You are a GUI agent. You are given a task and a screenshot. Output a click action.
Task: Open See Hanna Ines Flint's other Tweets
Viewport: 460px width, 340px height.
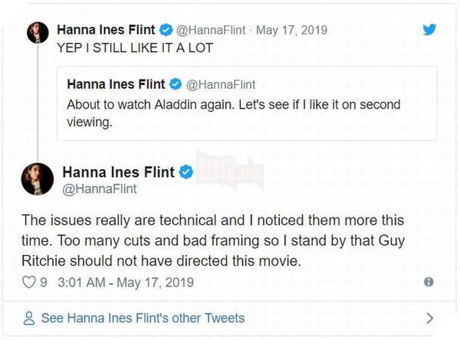tap(143, 318)
